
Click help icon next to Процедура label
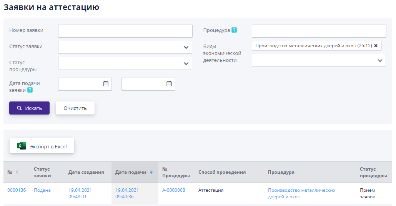point(234,30)
